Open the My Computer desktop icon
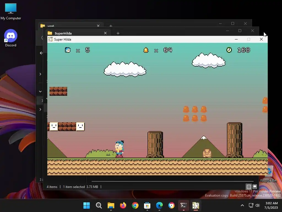 pyautogui.click(x=11, y=11)
